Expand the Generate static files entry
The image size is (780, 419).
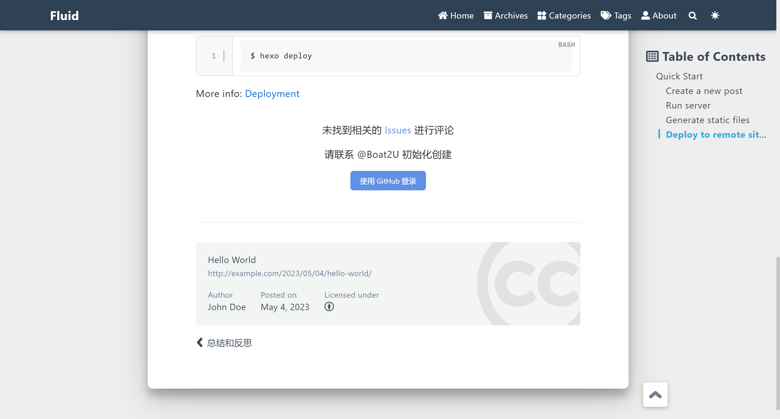coord(708,120)
